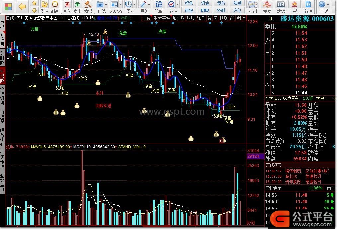
Task: Open the 牛叉诊股 sidebar tab
Action: click(2, 160)
